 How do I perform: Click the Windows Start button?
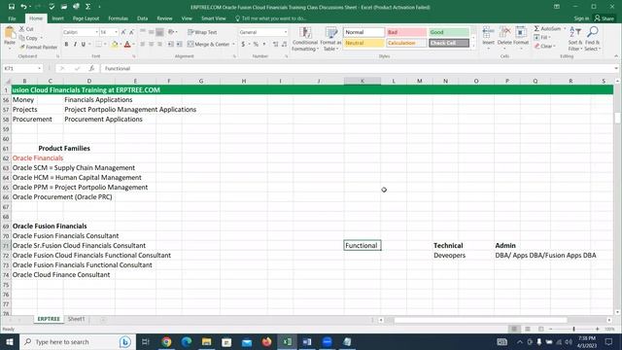[x=10, y=341]
